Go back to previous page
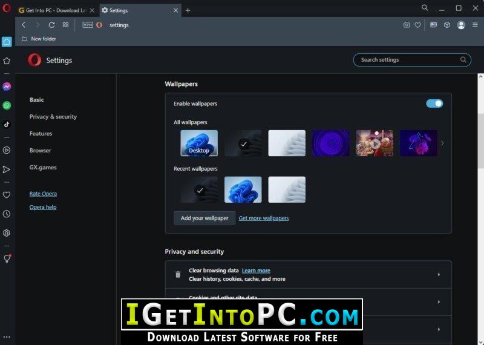 (24, 25)
